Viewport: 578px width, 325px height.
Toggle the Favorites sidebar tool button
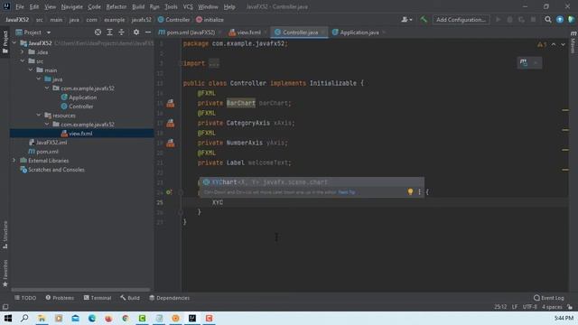(5, 273)
